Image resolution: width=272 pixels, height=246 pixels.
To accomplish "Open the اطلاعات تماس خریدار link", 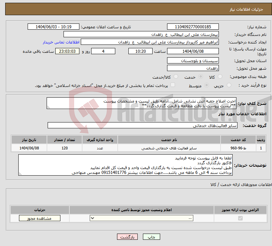I will point(61,42).
